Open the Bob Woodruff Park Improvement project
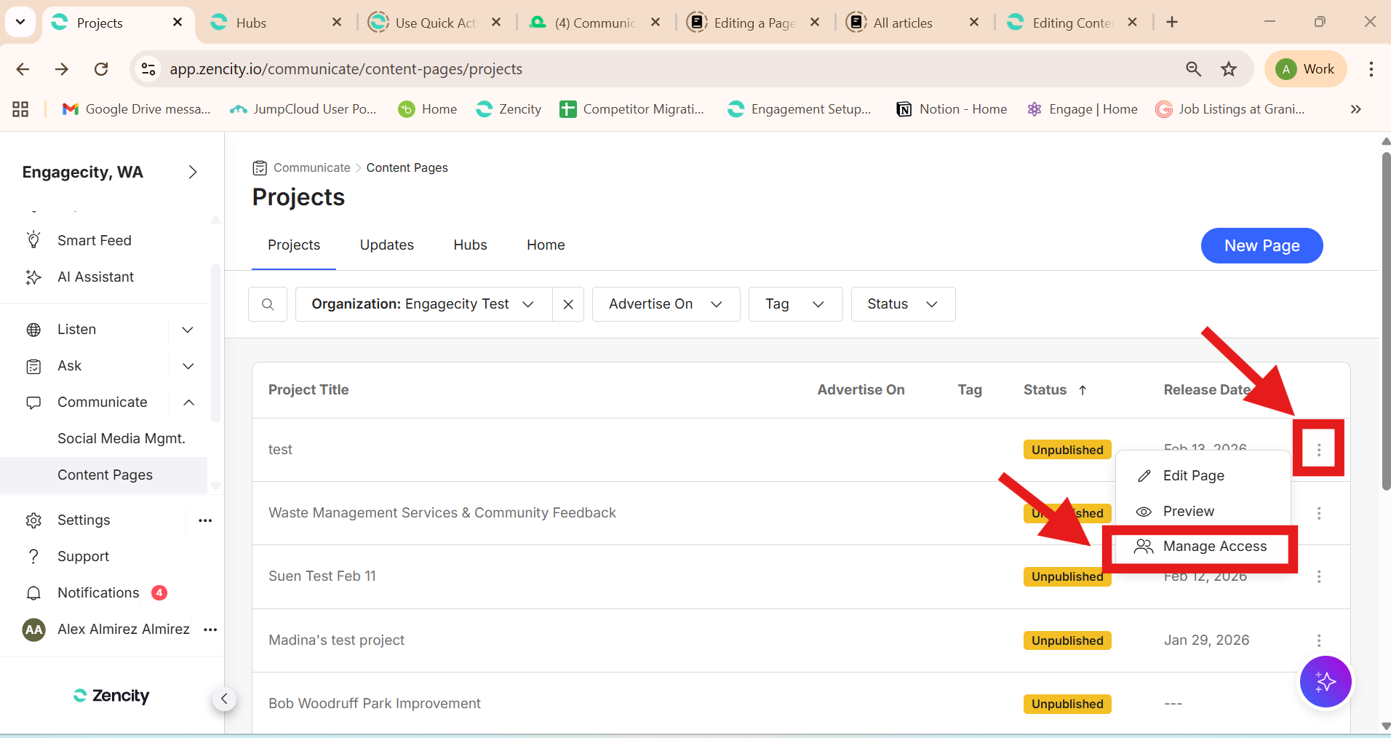1391x738 pixels. coord(374,704)
